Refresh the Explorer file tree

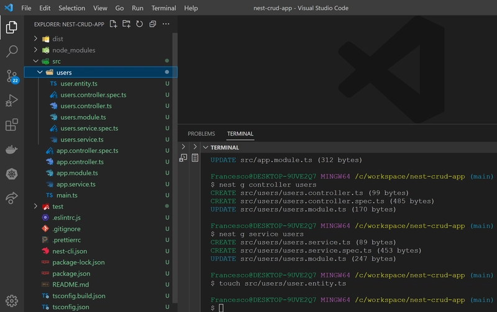click(x=139, y=24)
